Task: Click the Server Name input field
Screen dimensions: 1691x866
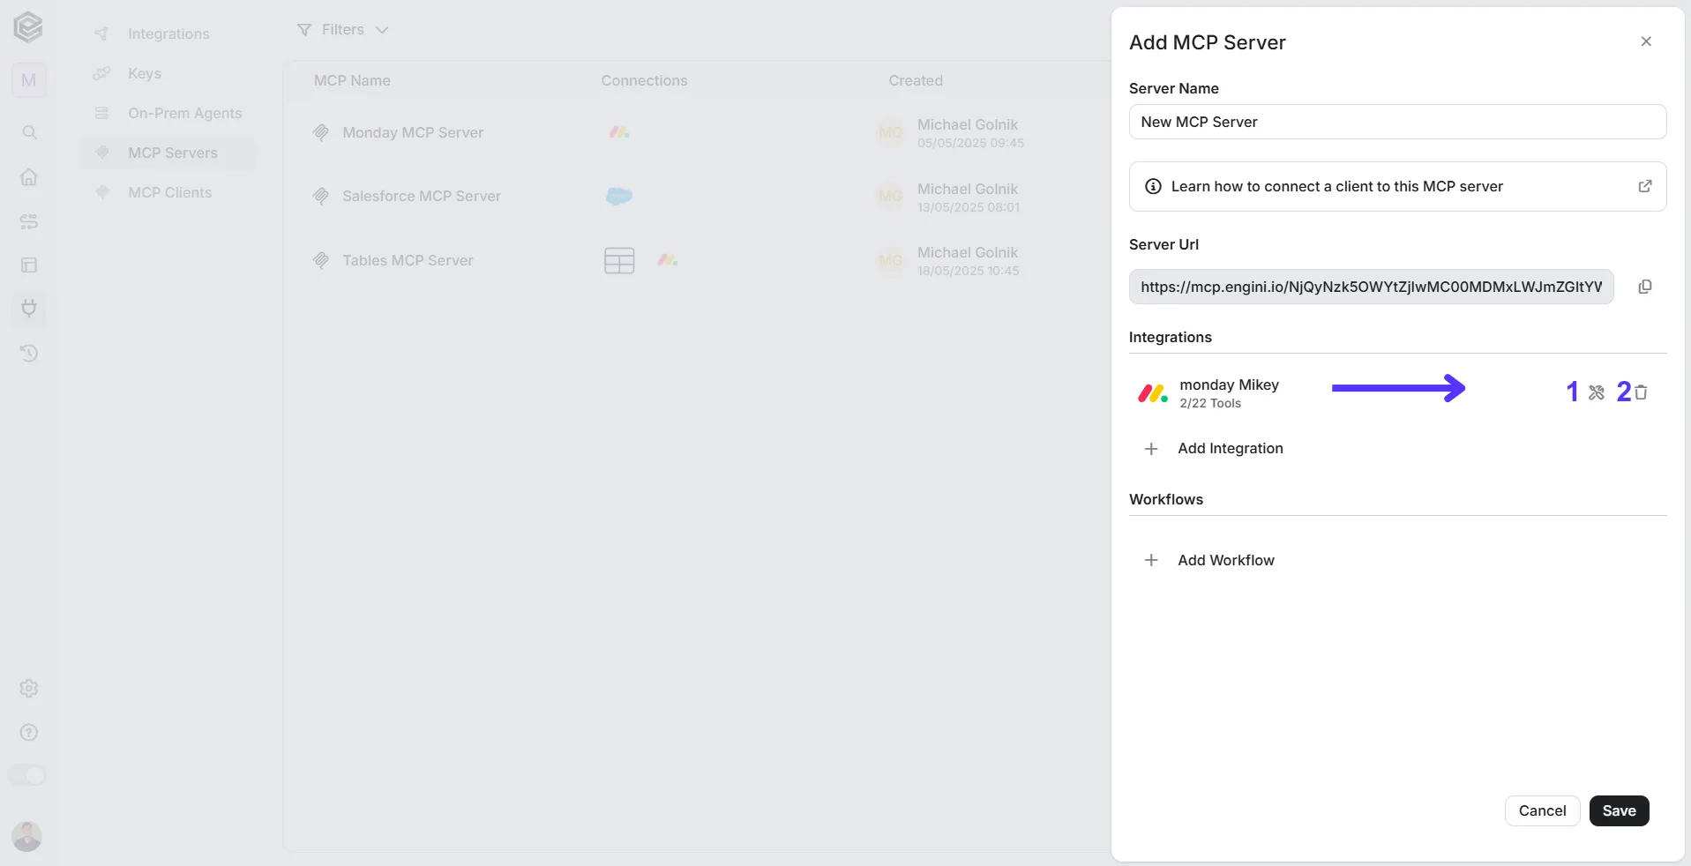Action: [1397, 122]
